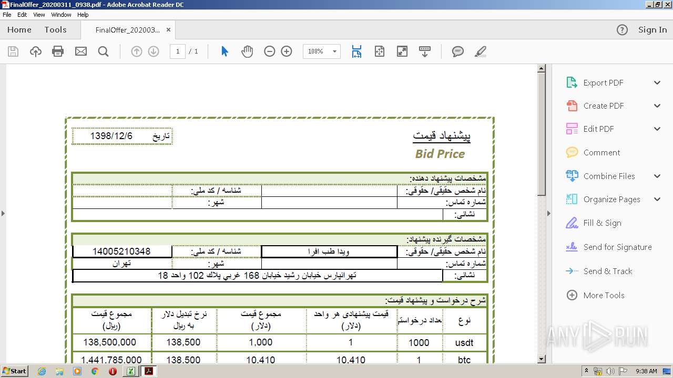This screenshot has width=673, height=378.
Task: Click the 14005210348 national ID cell
Action: [122, 251]
